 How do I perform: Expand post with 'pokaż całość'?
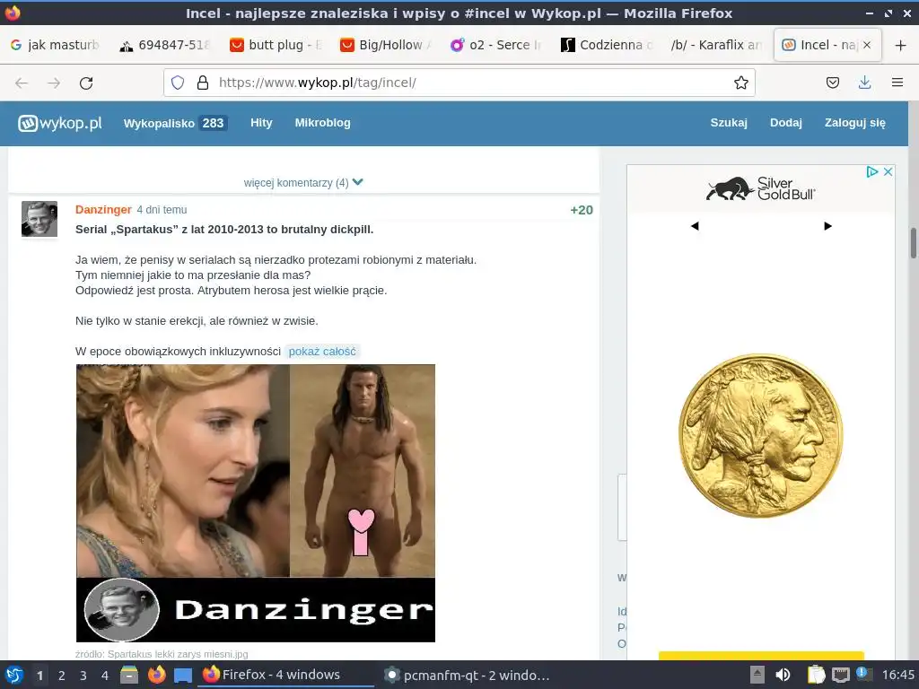tap(322, 352)
